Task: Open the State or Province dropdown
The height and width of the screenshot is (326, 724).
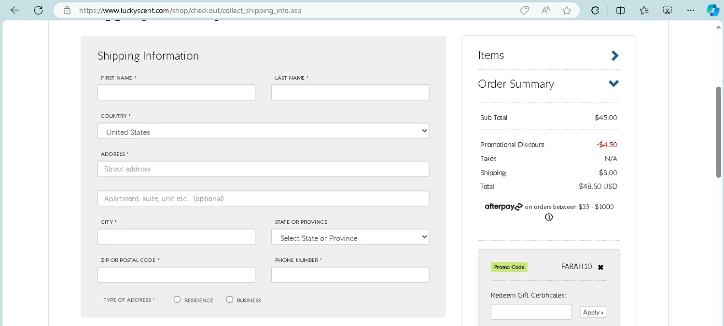Action: coord(350,237)
